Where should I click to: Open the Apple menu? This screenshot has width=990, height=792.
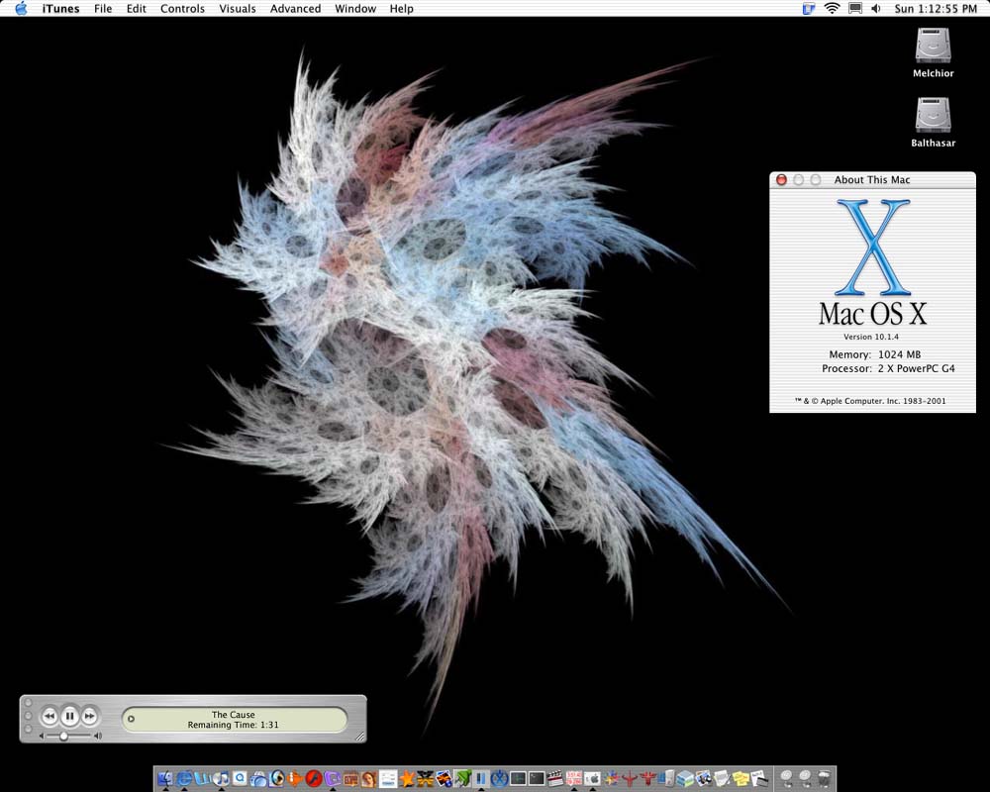coord(21,8)
